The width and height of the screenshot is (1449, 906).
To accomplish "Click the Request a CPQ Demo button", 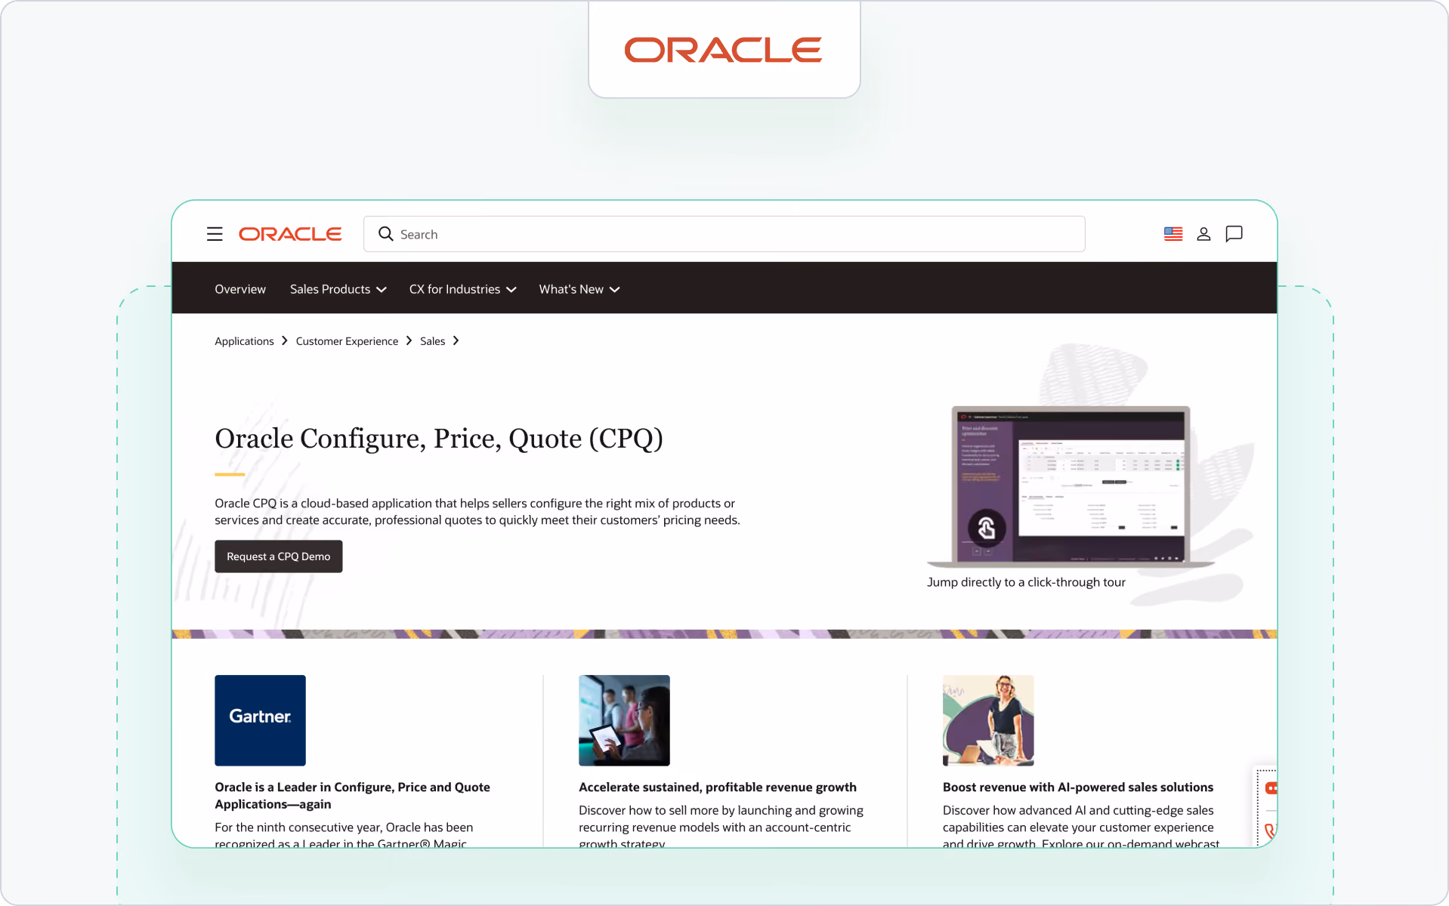I will [x=278, y=556].
